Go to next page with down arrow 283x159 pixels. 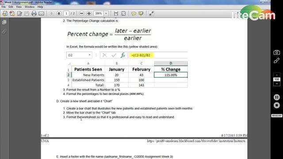[59, 14]
